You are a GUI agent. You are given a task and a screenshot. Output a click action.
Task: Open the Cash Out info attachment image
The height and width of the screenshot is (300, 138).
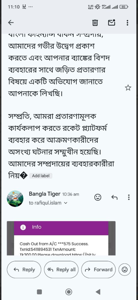pyautogui.click(x=61, y=238)
